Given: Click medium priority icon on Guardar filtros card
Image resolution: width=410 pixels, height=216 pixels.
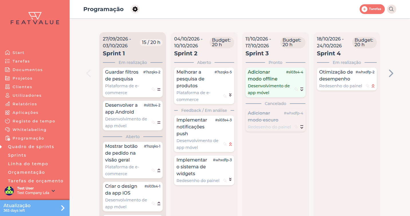Looking at the screenshot, I should pos(159,89).
